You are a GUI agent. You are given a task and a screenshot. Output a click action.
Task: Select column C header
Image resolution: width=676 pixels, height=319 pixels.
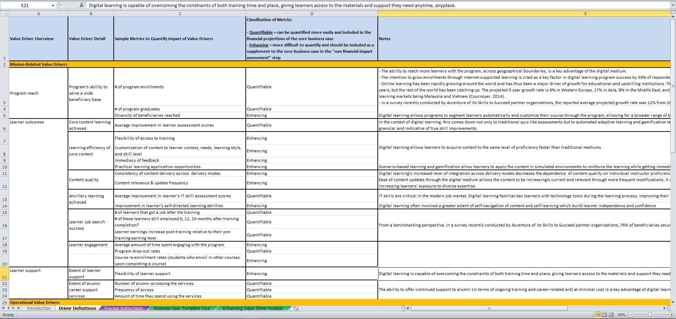pos(180,13)
